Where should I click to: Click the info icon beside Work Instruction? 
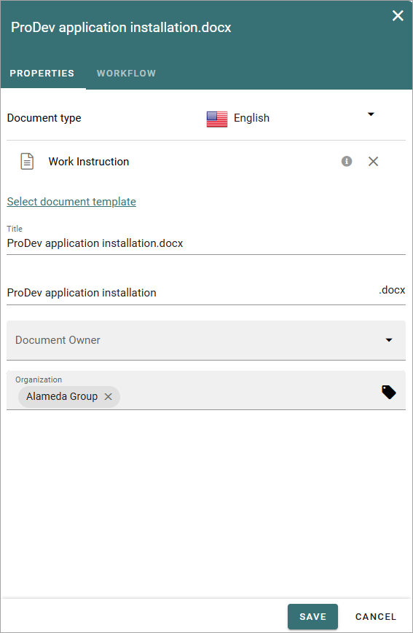point(347,162)
